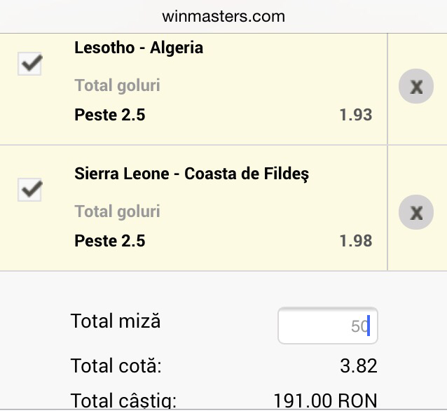Uncheck the Sierra Leone - Coasta de Fildeș selection
The height and width of the screenshot is (411, 447).
click(29, 189)
